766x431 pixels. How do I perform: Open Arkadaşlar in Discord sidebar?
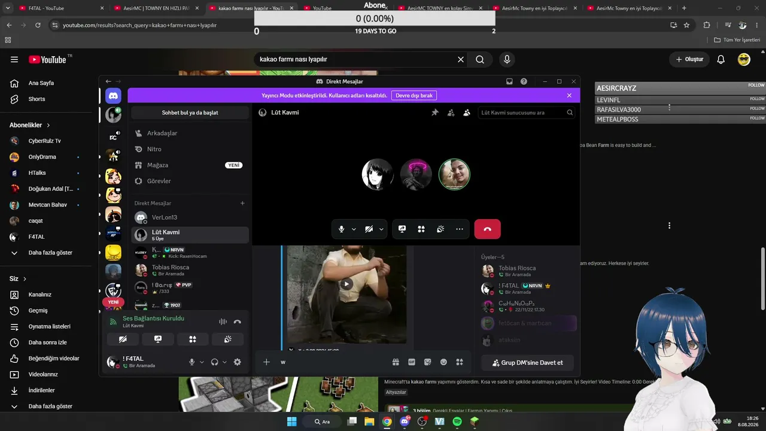(190, 133)
